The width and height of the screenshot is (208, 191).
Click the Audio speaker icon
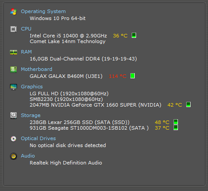click(14, 156)
